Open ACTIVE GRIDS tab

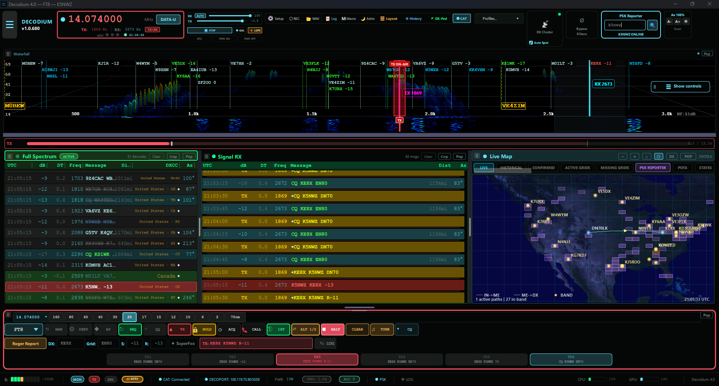tap(577, 168)
